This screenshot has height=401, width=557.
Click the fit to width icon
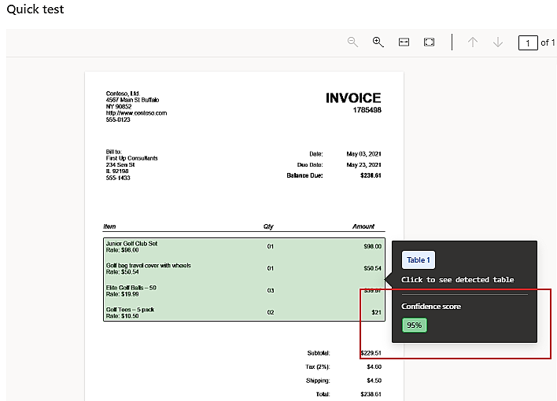click(x=404, y=42)
